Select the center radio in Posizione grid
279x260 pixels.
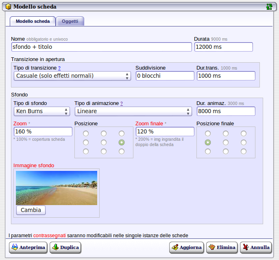(104, 142)
